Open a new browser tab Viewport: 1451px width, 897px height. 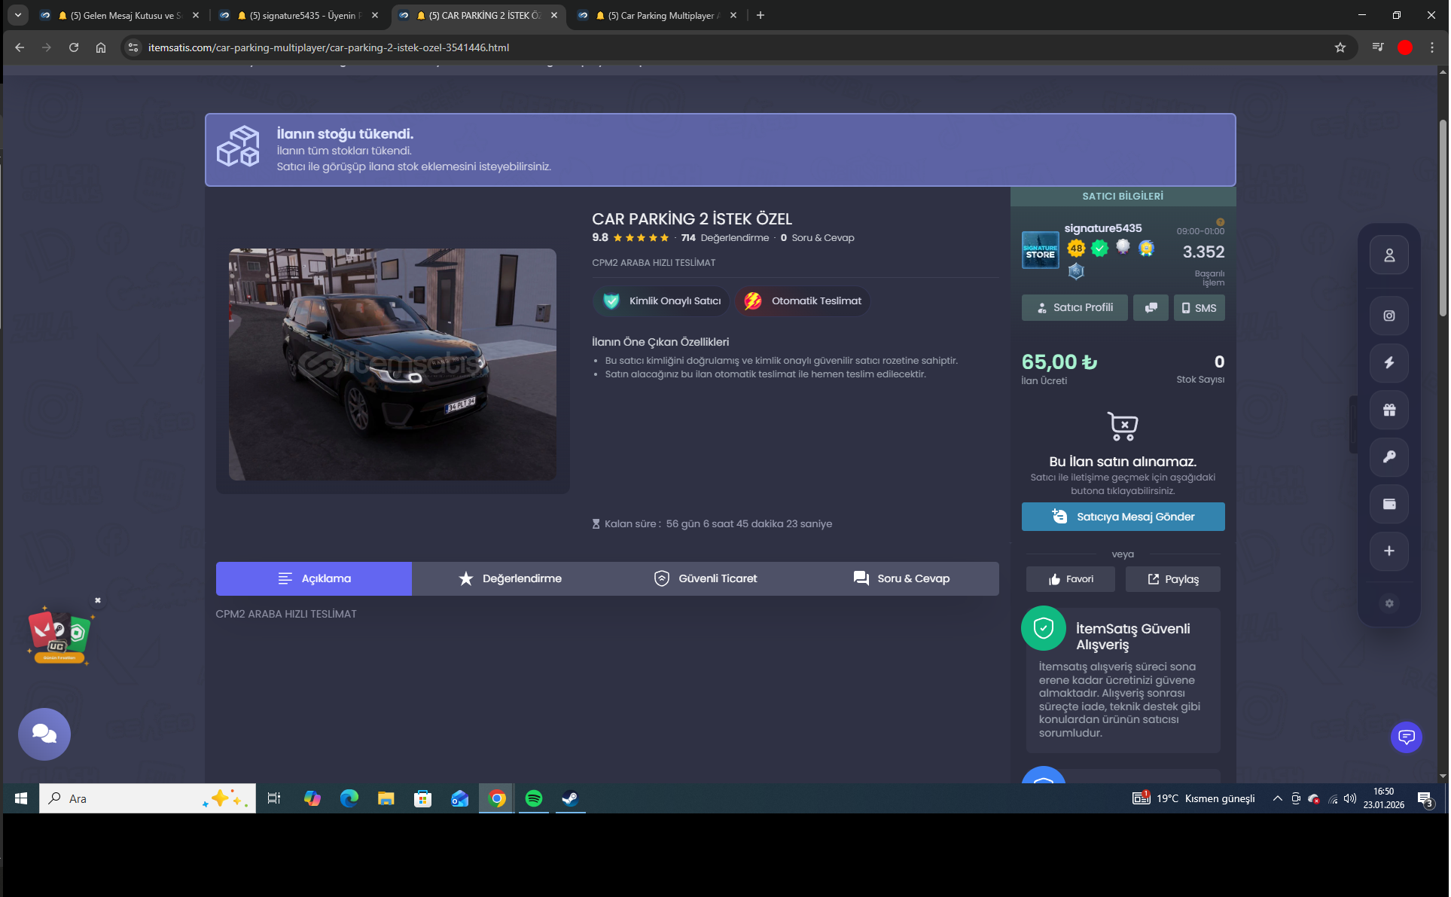click(761, 15)
